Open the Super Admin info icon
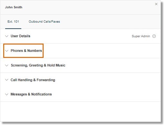 154,36
